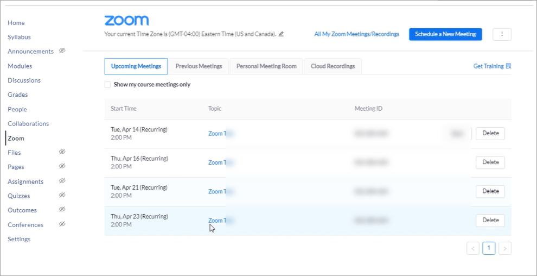Open the three-dot more options menu
Screen dimensions: 537x276
(502, 34)
